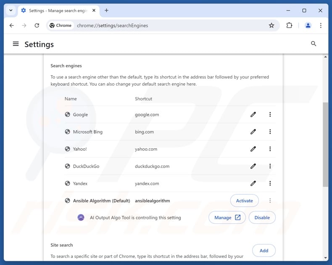Click the Ansible Algorithm (Default) name
Viewport: 332px width, 265px height.
point(101,201)
